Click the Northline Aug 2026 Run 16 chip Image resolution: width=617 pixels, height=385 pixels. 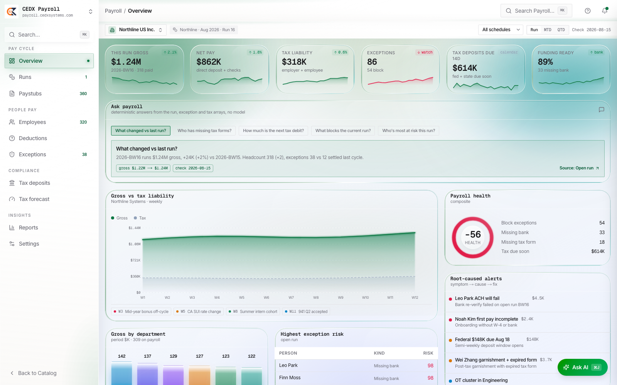[x=204, y=30]
